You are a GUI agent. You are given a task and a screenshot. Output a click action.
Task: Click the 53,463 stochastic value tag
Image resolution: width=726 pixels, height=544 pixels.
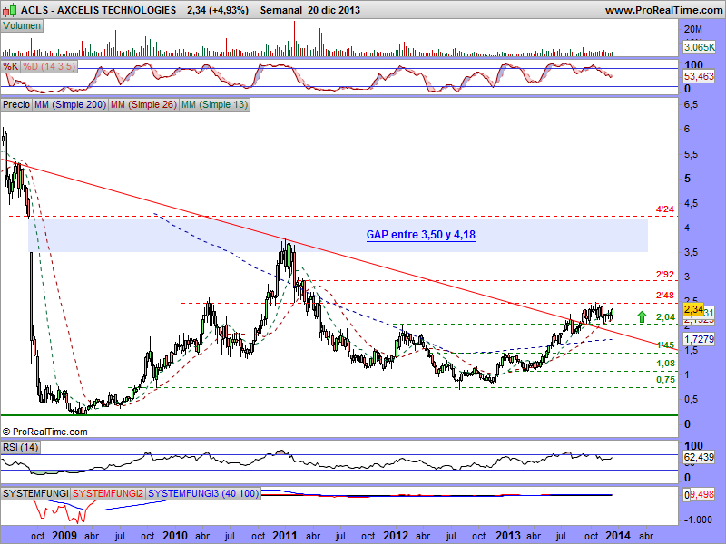(699, 76)
